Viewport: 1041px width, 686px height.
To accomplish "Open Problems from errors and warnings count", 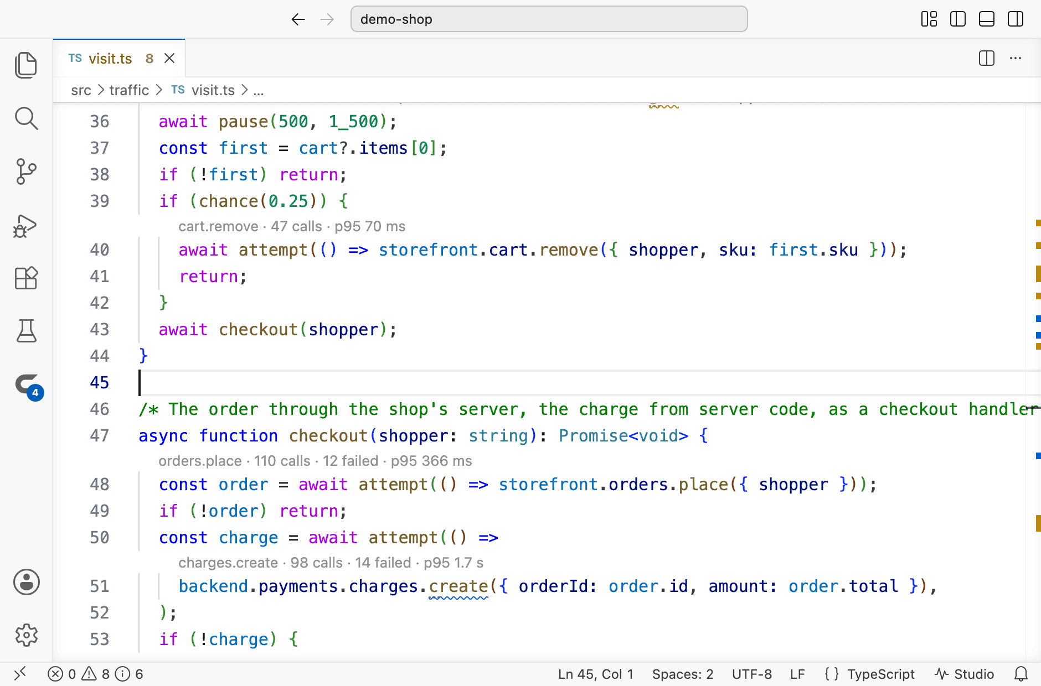I will [95, 674].
